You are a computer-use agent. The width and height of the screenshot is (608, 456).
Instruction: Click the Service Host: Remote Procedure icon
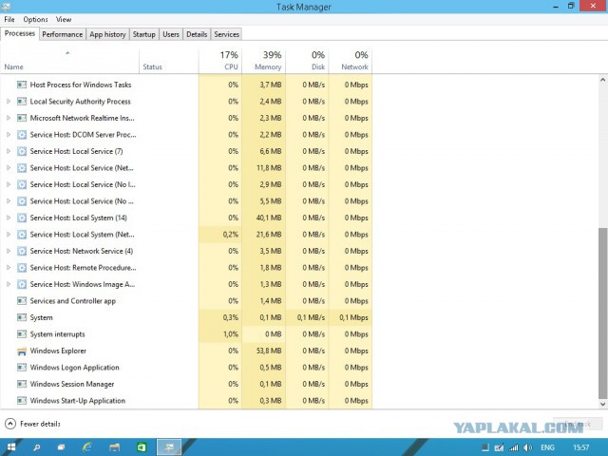click(22, 268)
